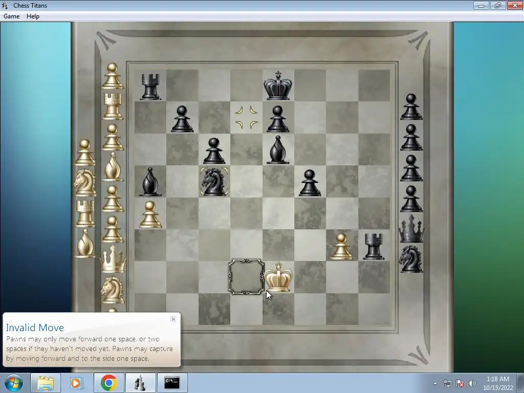Screen dimensions: 524x393
Task: Restore down the Chess Titans window
Action: pyautogui.click(x=498, y=5)
